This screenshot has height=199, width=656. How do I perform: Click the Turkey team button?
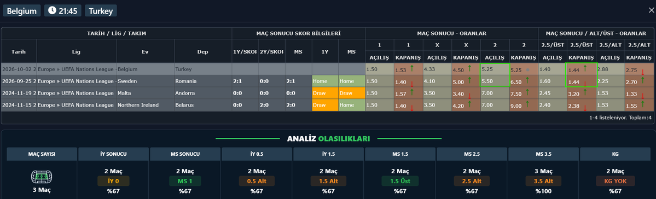pyautogui.click(x=101, y=11)
